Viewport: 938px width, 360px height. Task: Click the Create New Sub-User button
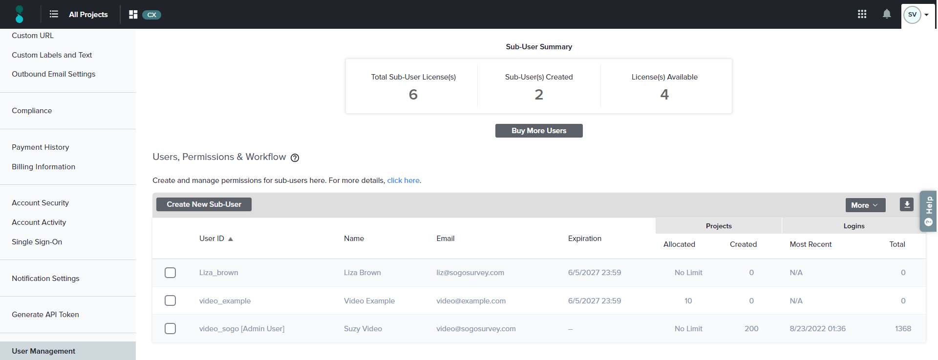(x=204, y=204)
